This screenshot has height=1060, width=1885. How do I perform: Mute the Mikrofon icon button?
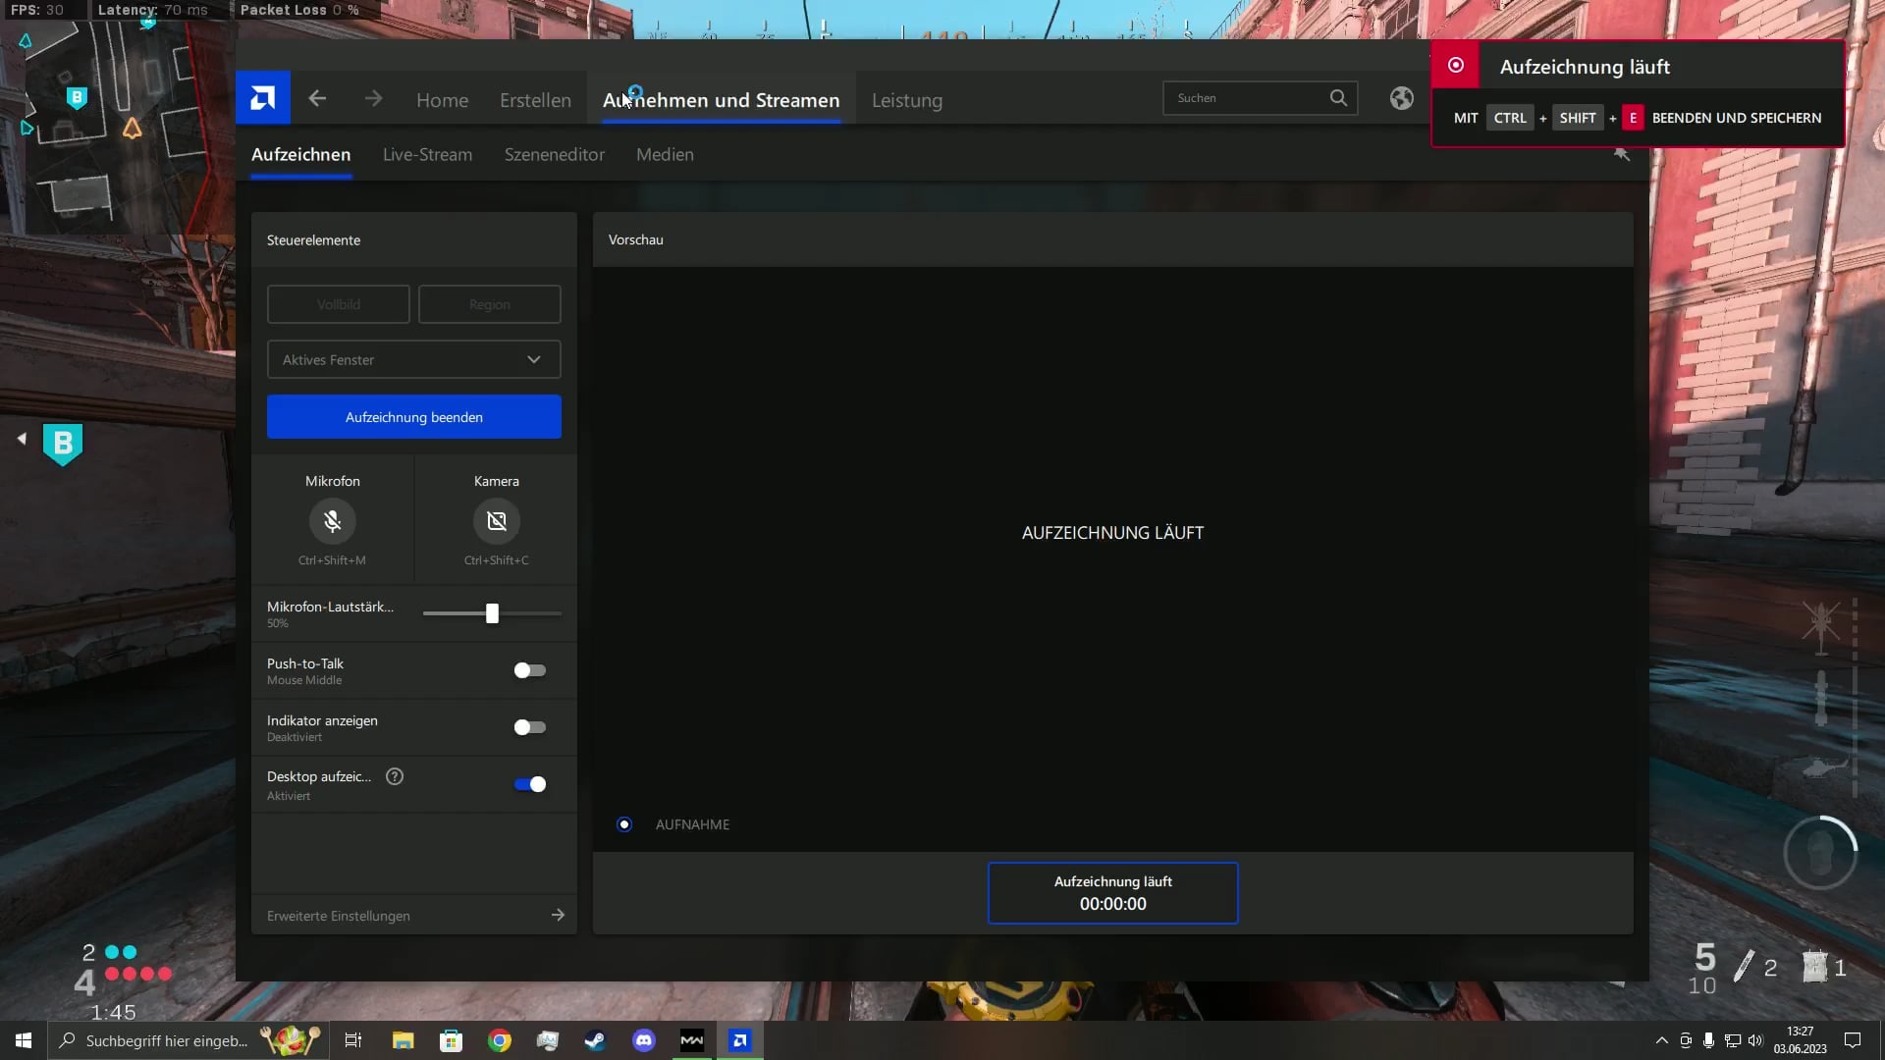332,521
